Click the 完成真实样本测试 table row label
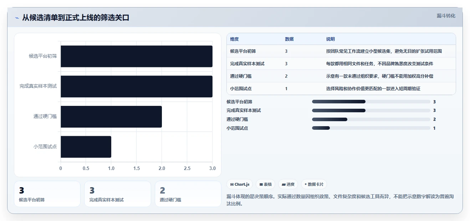 click(x=247, y=64)
